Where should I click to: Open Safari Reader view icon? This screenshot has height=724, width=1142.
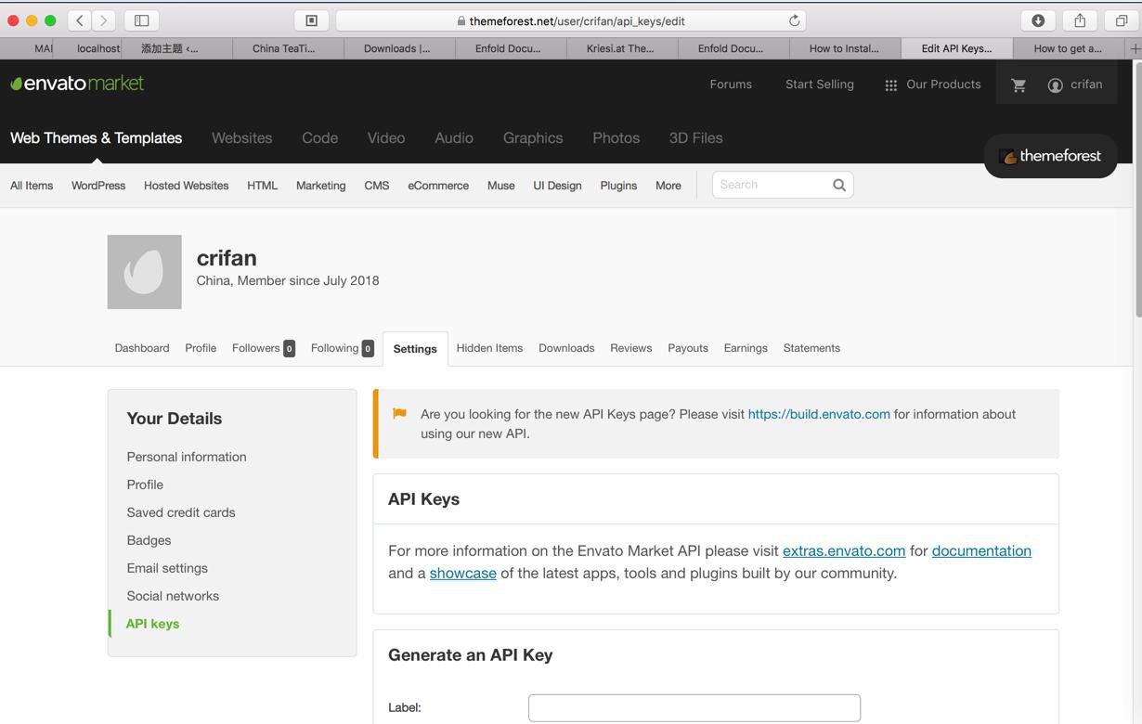(x=312, y=20)
